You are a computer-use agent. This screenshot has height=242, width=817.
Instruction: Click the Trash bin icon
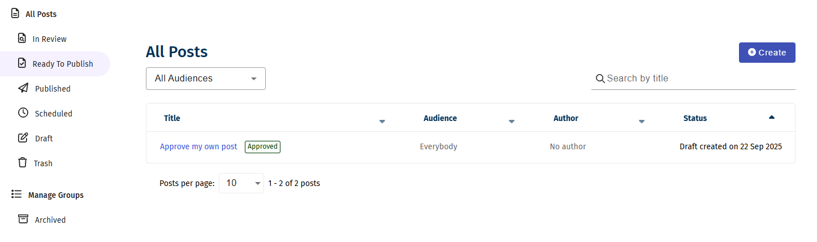23,163
